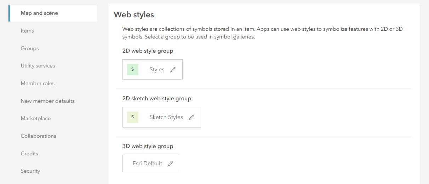The width and height of the screenshot is (429, 184).
Task: Click the Web styles section heading
Action: pyautogui.click(x=134, y=15)
